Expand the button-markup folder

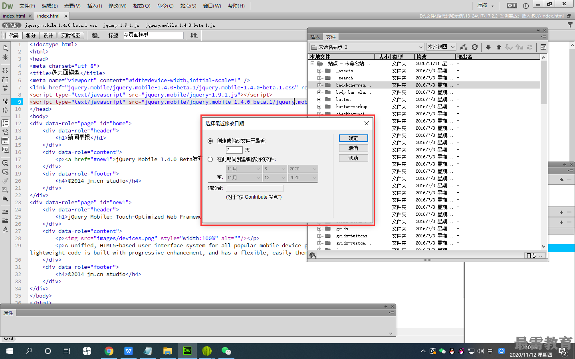[319, 107]
